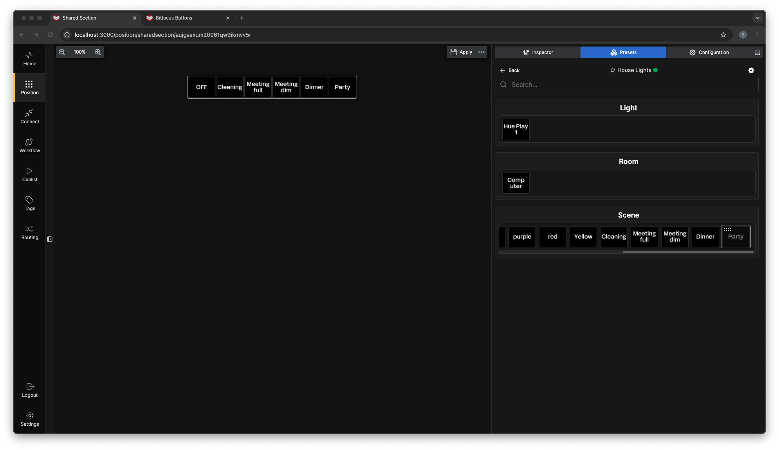Open the Routing section
The image size is (779, 450).
(29, 232)
